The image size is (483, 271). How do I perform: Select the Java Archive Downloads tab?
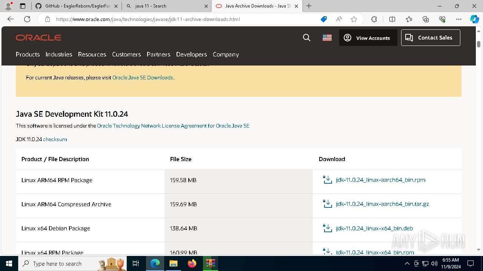[x=257, y=6]
